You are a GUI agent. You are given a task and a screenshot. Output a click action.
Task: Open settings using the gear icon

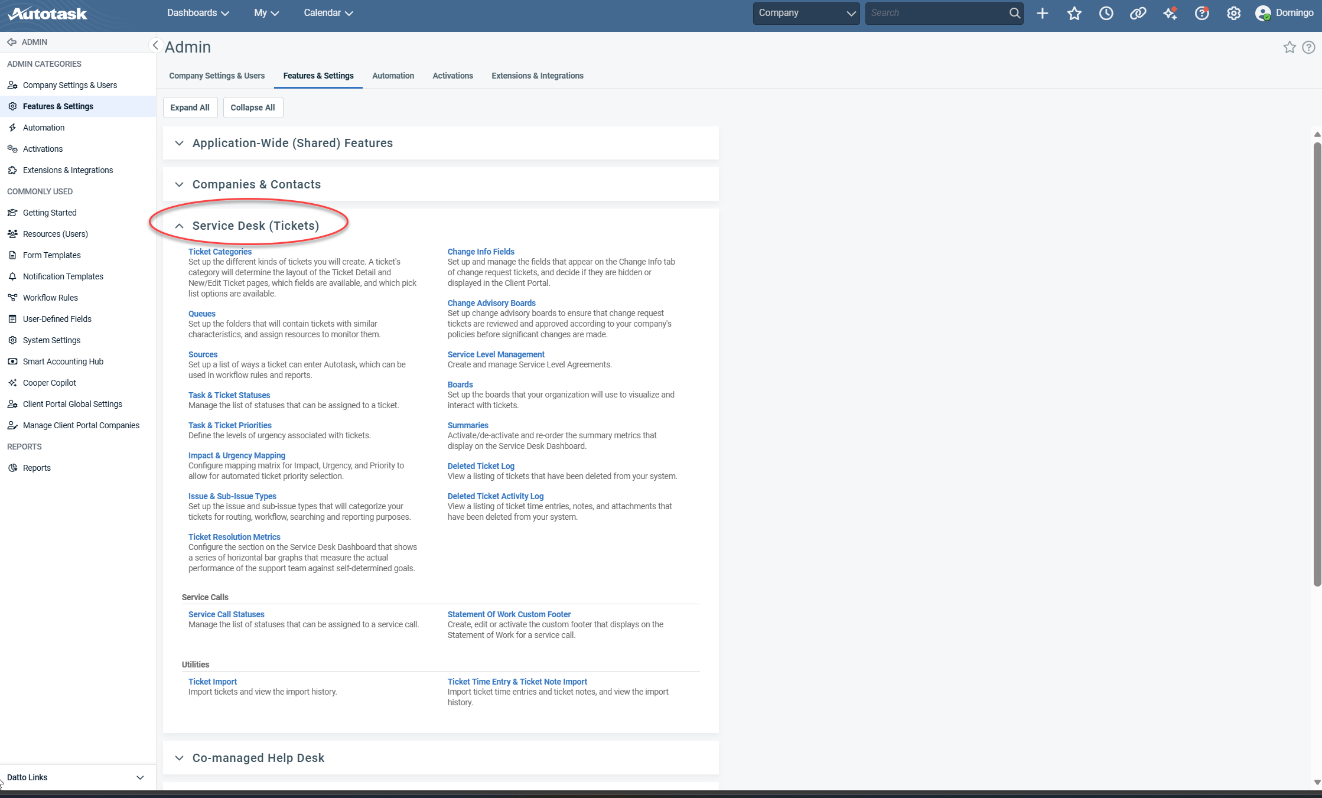[1233, 12]
